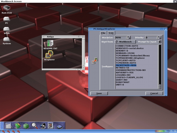
Task: Open the Start from Workbench cycle selector
Action: click(125, 42)
